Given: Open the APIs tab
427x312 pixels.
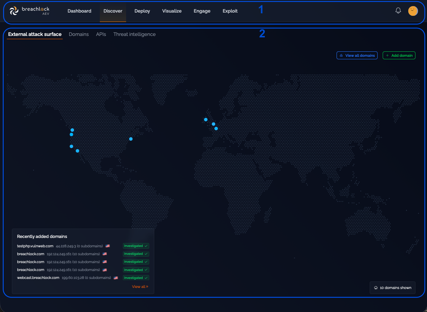Looking at the screenshot, I should 101,34.
